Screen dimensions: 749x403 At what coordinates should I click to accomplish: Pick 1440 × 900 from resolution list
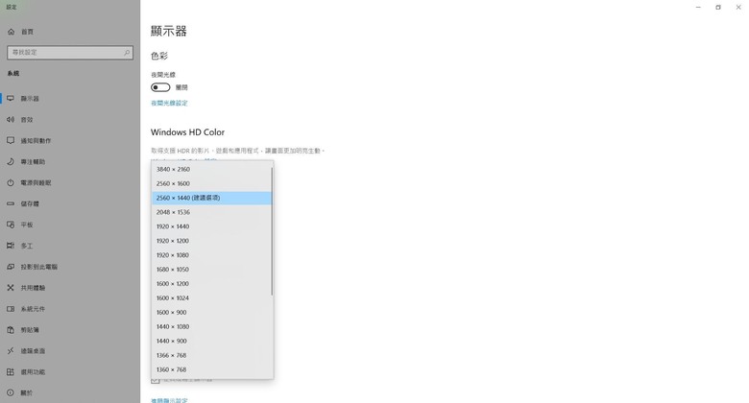pos(211,341)
